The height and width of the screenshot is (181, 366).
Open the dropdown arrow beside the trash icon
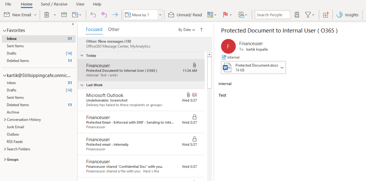coord(55,15)
